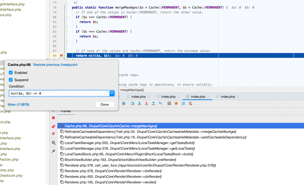Select LocalTaskManager.php:355 frame
Viewport: 304px width, 185px height.
click(x=180, y=143)
